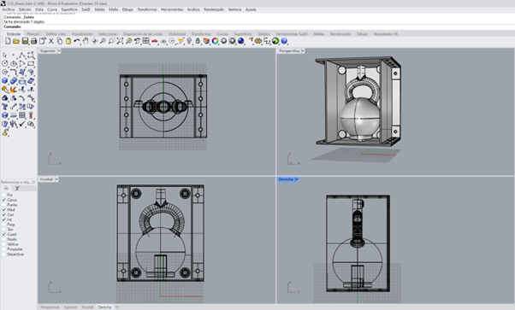515x310 pixels.
Task: Open the Transformar menu
Action: [x=147, y=9]
